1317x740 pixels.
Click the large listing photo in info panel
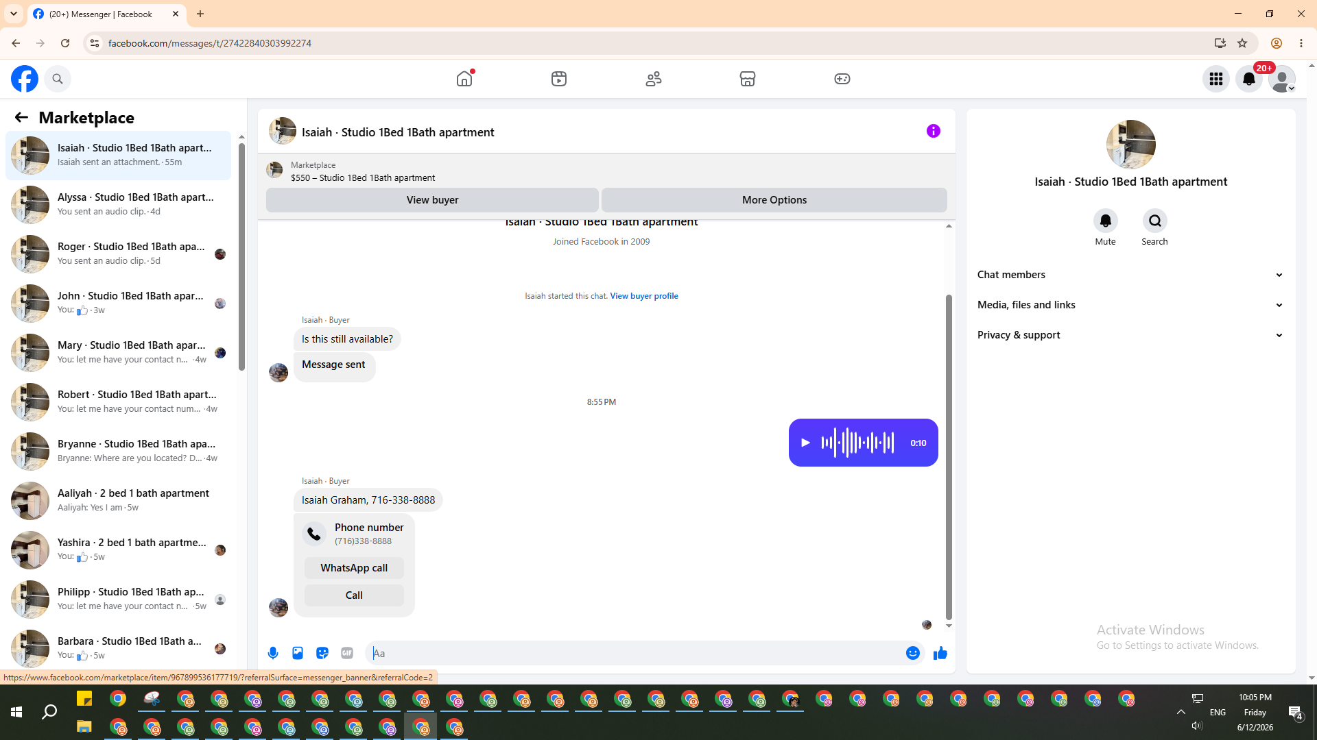point(1131,145)
